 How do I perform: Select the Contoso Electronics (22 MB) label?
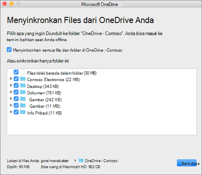[54, 79]
